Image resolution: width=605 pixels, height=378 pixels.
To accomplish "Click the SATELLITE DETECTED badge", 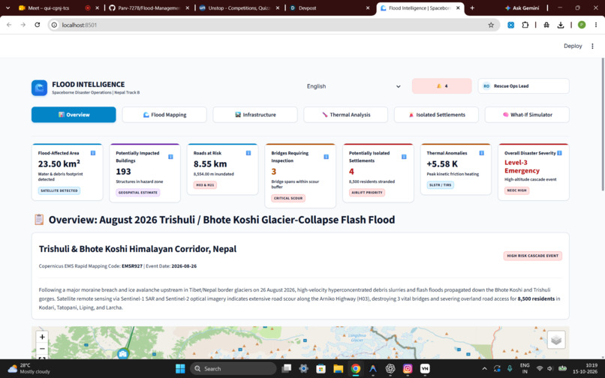I will pyautogui.click(x=59, y=191).
